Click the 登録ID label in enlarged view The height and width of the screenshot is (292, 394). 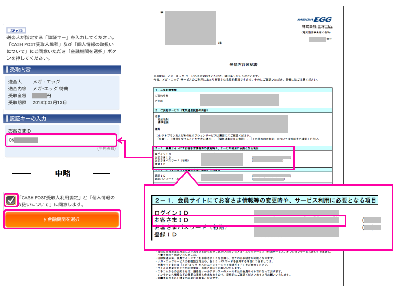click(x=166, y=235)
